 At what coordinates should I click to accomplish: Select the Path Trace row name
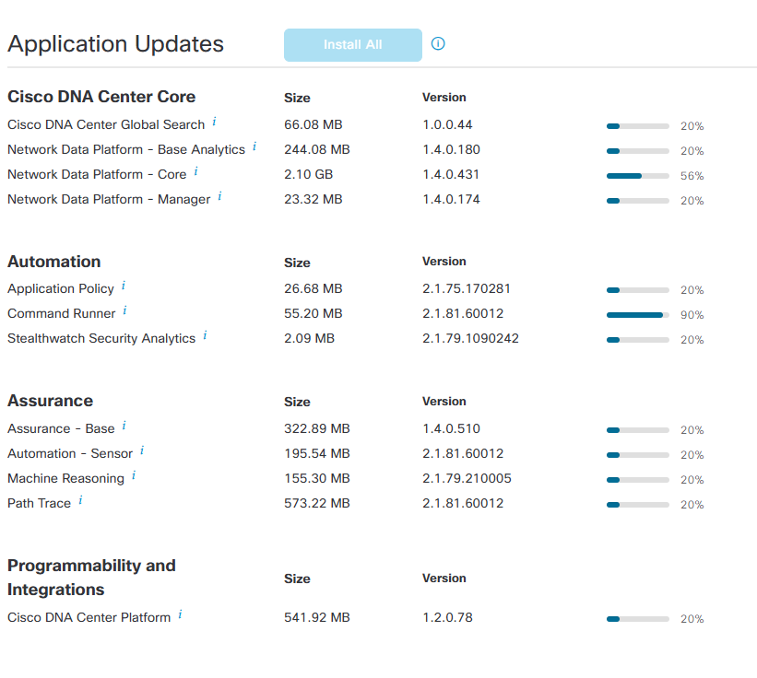click(39, 504)
